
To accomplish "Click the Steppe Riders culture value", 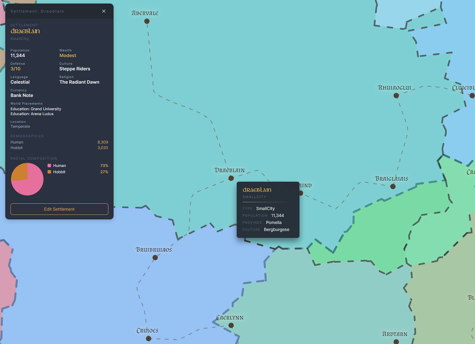I will (75, 69).
